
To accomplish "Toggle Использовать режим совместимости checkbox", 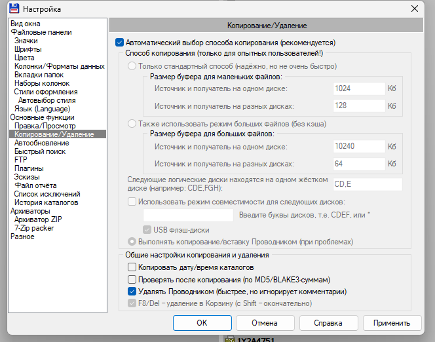I will tap(132, 202).
